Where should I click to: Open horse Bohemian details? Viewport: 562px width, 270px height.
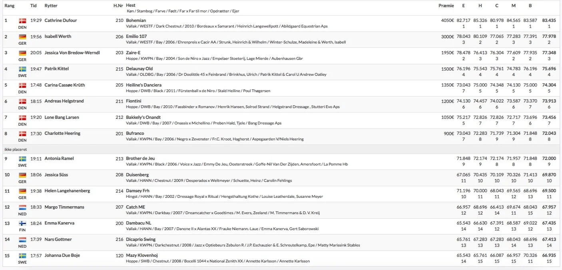point(136,20)
